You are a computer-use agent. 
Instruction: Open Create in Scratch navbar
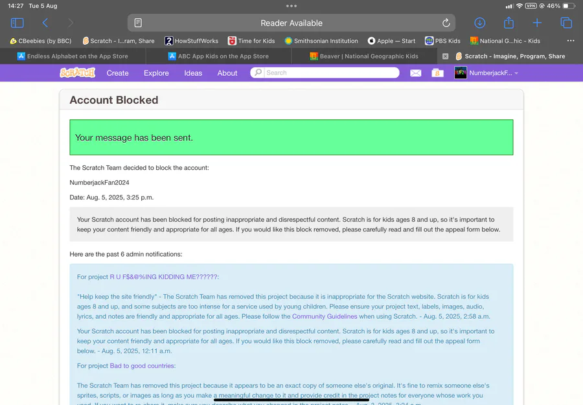117,73
